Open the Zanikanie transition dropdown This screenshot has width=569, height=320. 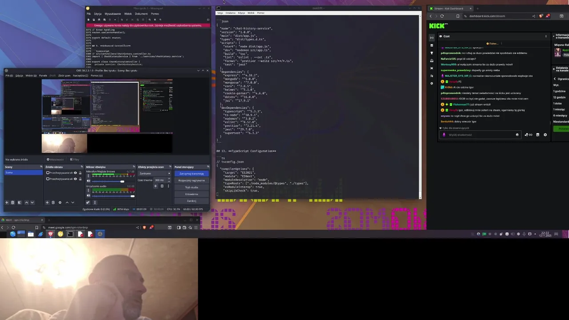[x=155, y=173]
